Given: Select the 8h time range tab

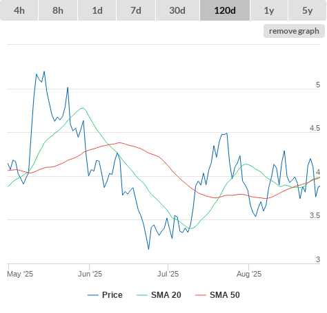Looking at the screenshot, I should click(x=58, y=10).
